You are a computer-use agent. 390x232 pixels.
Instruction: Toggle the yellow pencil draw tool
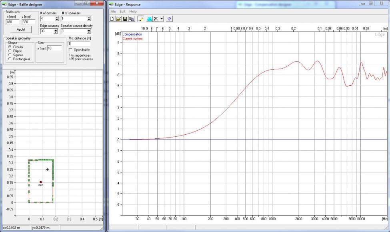(141, 19)
